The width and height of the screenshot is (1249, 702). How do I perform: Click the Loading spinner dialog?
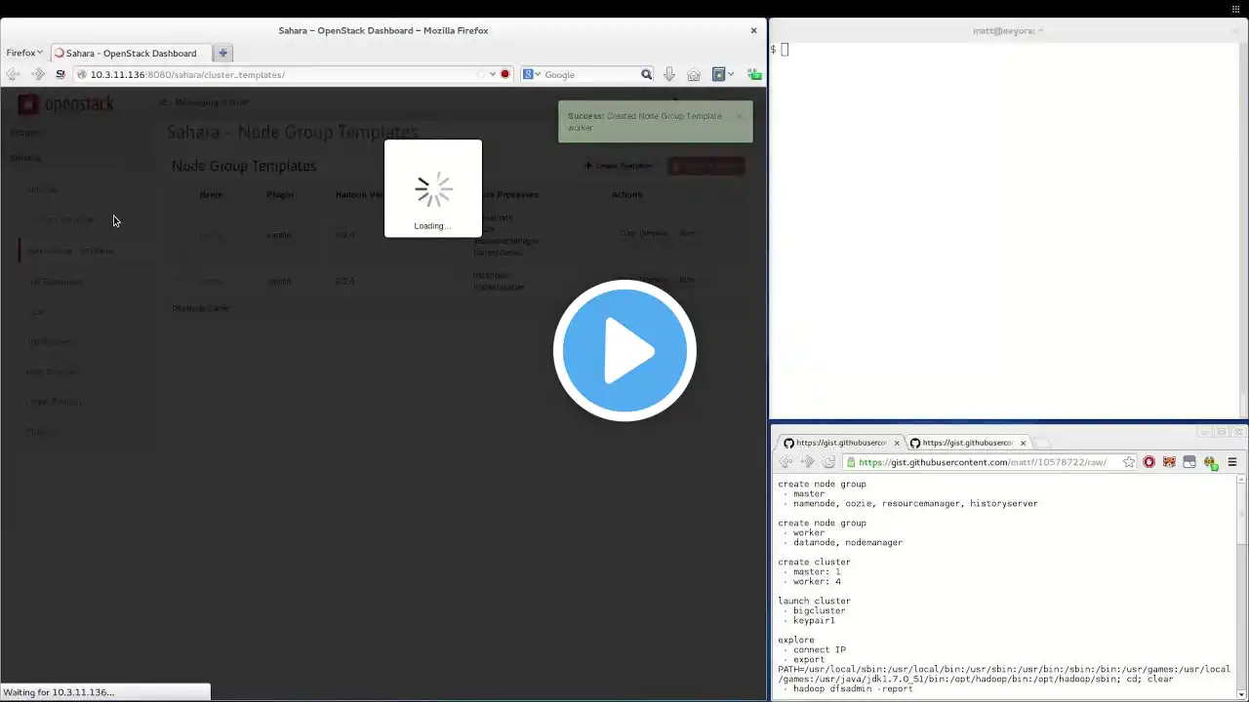tap(433, 188)
